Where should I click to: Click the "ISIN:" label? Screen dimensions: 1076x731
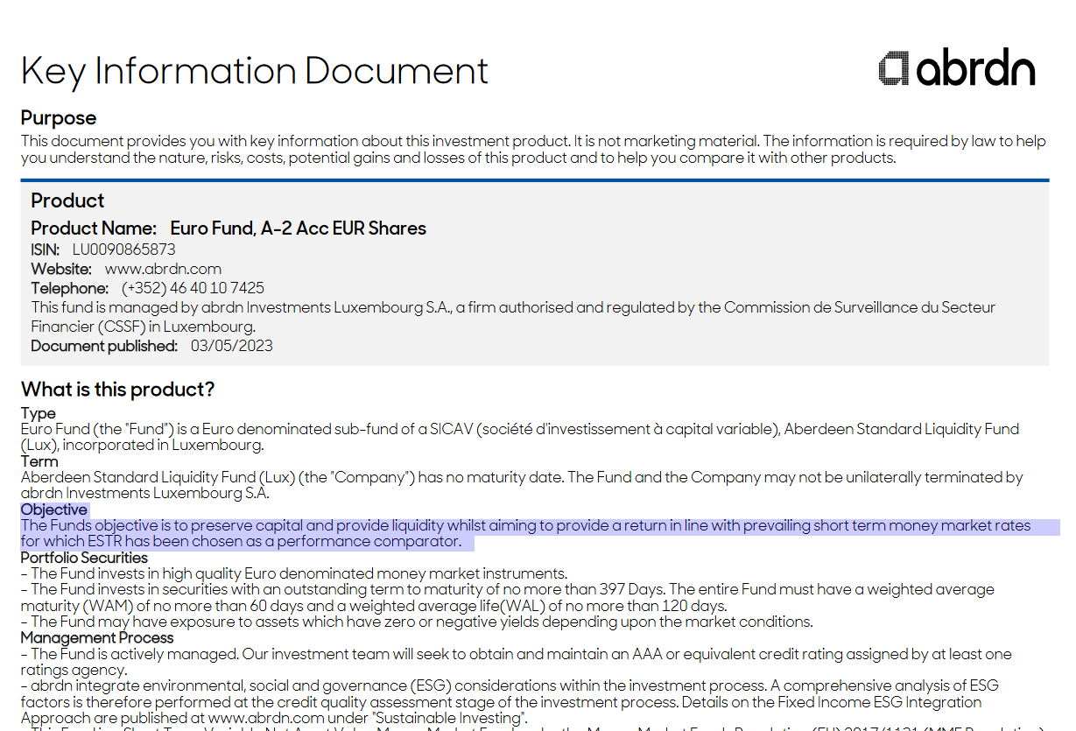click(x=46, y=250)
